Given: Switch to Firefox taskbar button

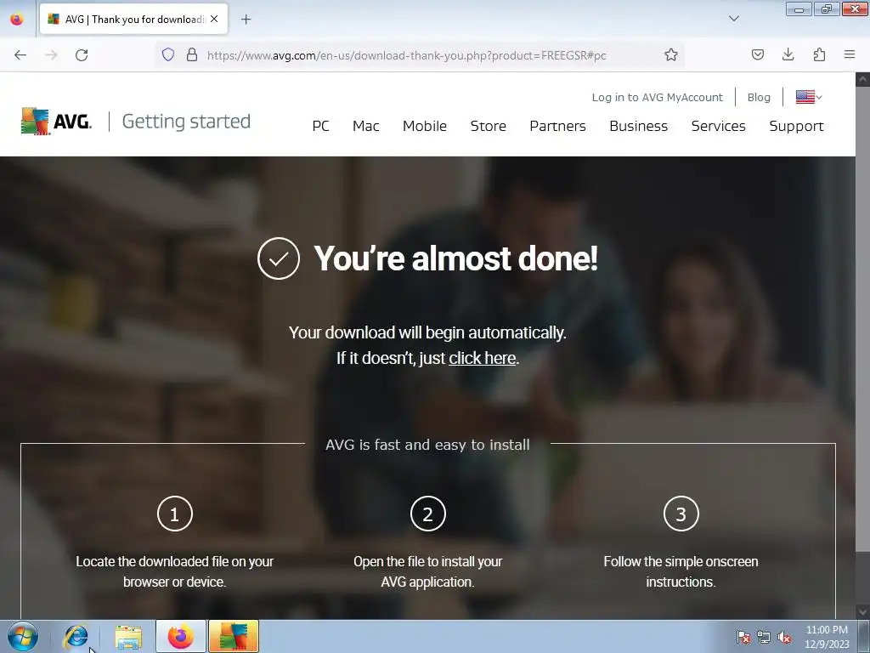Looking at the screenshot, I should (181, 636).
